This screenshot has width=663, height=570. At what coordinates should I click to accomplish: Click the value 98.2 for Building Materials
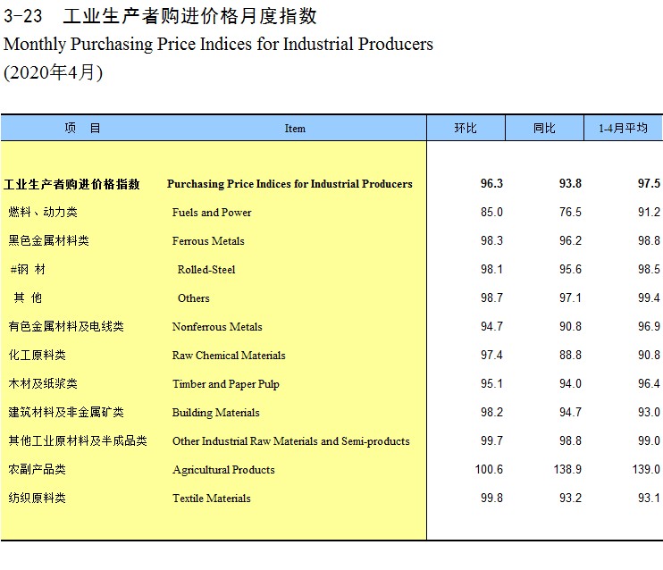pos(491,412)
